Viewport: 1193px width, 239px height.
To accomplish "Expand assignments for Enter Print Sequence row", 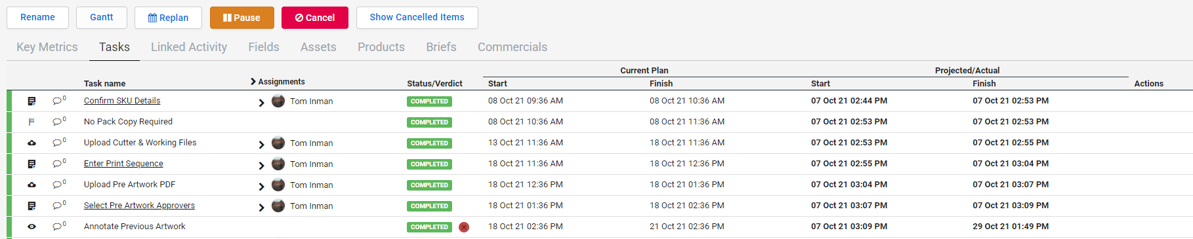I will pos(261,166).
